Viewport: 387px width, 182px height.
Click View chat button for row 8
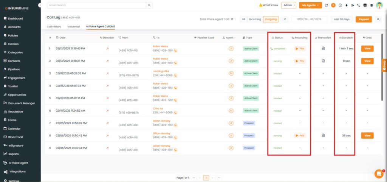(x=367, y=135)
